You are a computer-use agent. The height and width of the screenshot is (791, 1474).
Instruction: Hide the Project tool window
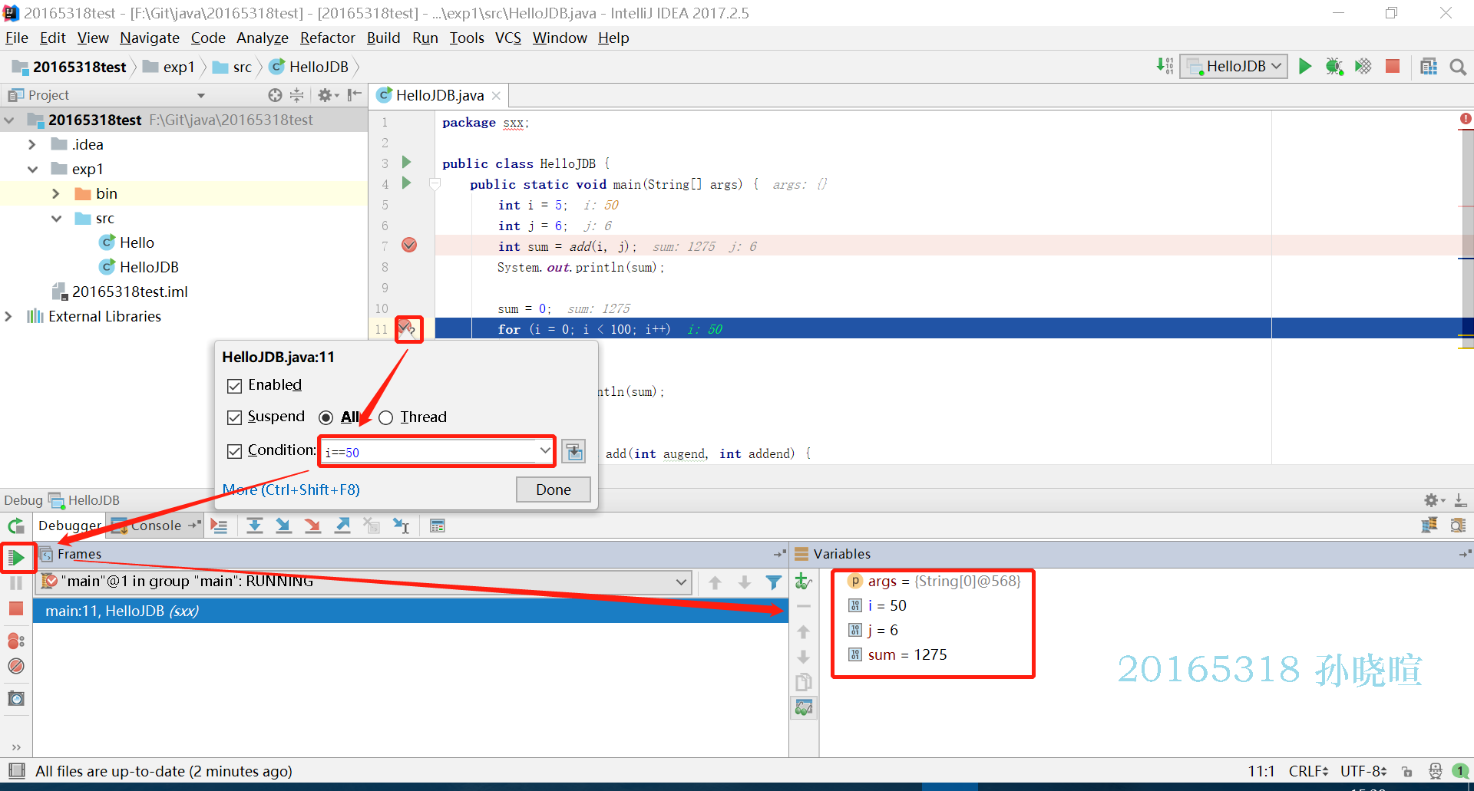354,95
